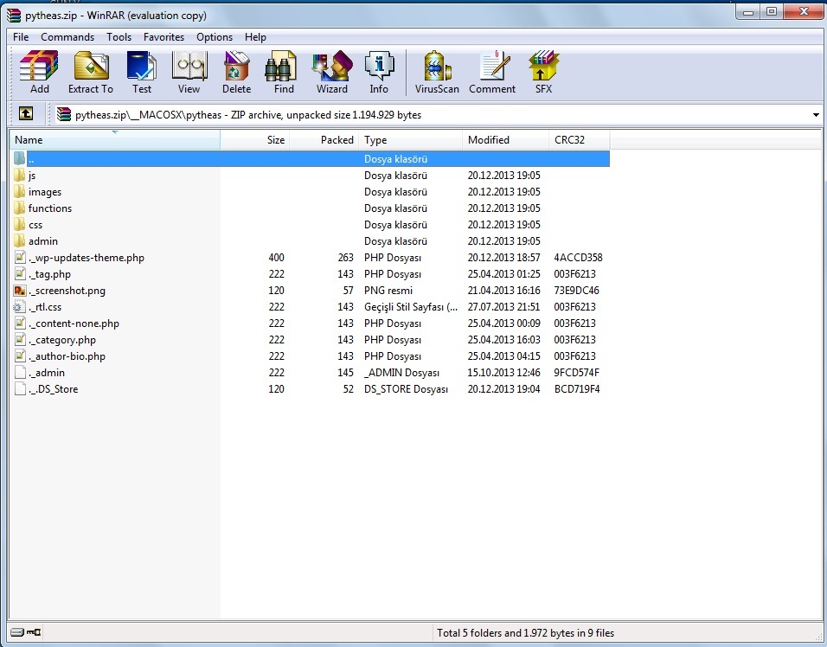827x647 pixels.
Task: Select the ._author-bio.php file name
Action: pos(67,356)
